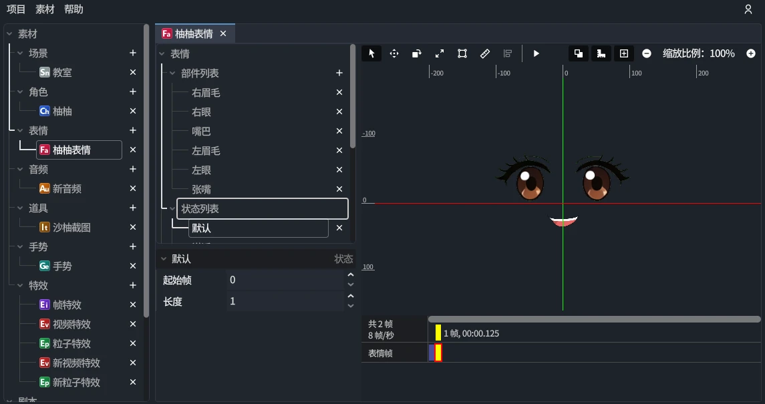Select the arrow selection tool

[x=371, y=53]
